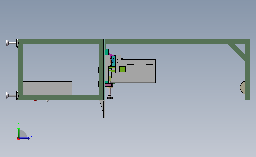The width and height of the screenshot is (256, 157).
Task: Select the right slot on the gray plate
Action: (150, 65)
